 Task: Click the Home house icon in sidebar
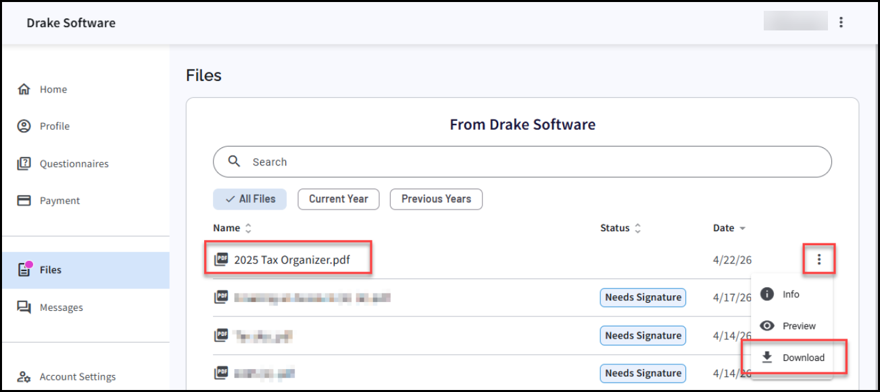(24, 89)
